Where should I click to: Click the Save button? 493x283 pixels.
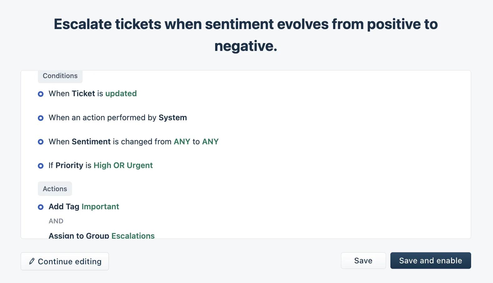point(363,261)
